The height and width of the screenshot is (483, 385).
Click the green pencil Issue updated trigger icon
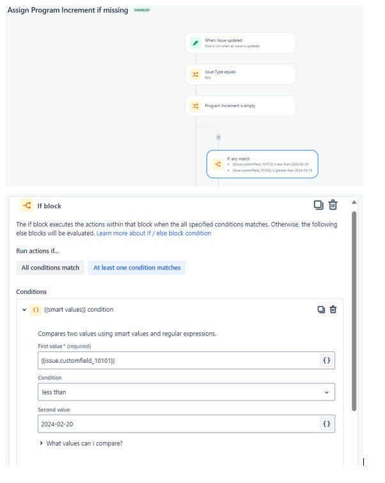click(x=195, y=43)
